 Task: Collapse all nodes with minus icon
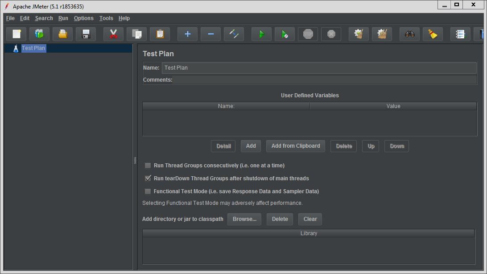click(210, 34)
